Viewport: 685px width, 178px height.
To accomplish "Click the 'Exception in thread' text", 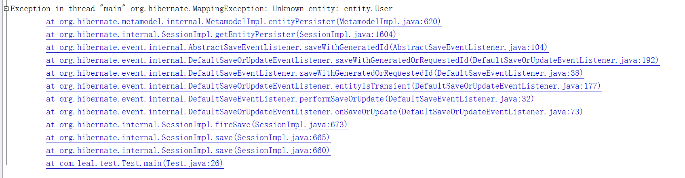I will (x=53, y=9).
